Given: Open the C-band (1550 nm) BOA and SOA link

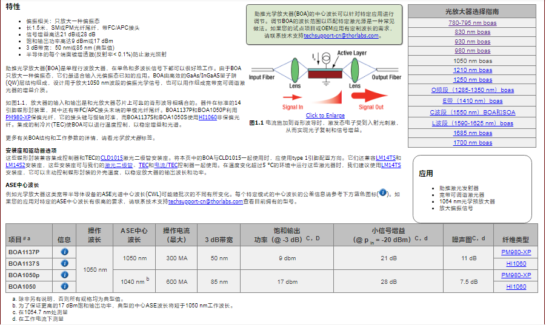Looking at the screenshot, I should (472, 113).
